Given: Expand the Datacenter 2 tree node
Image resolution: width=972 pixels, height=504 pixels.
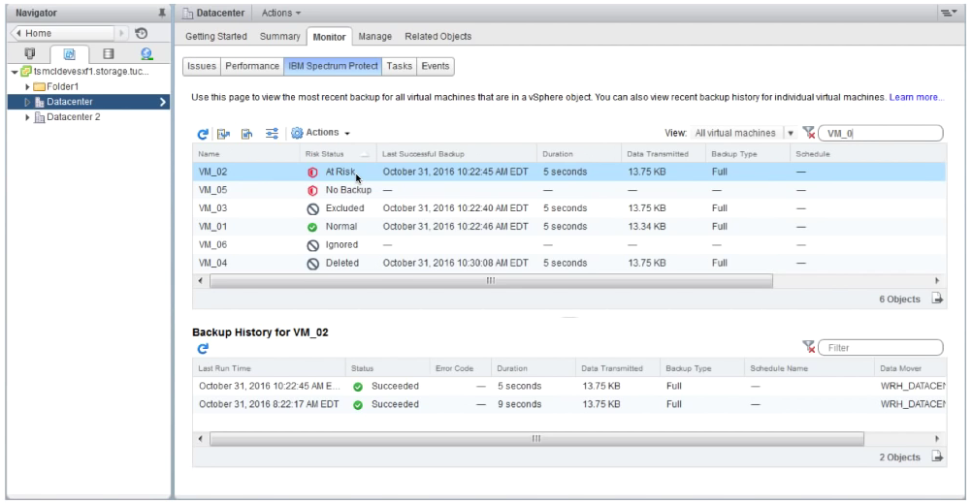Looking at the screenshot, I should tap(27, 117).
